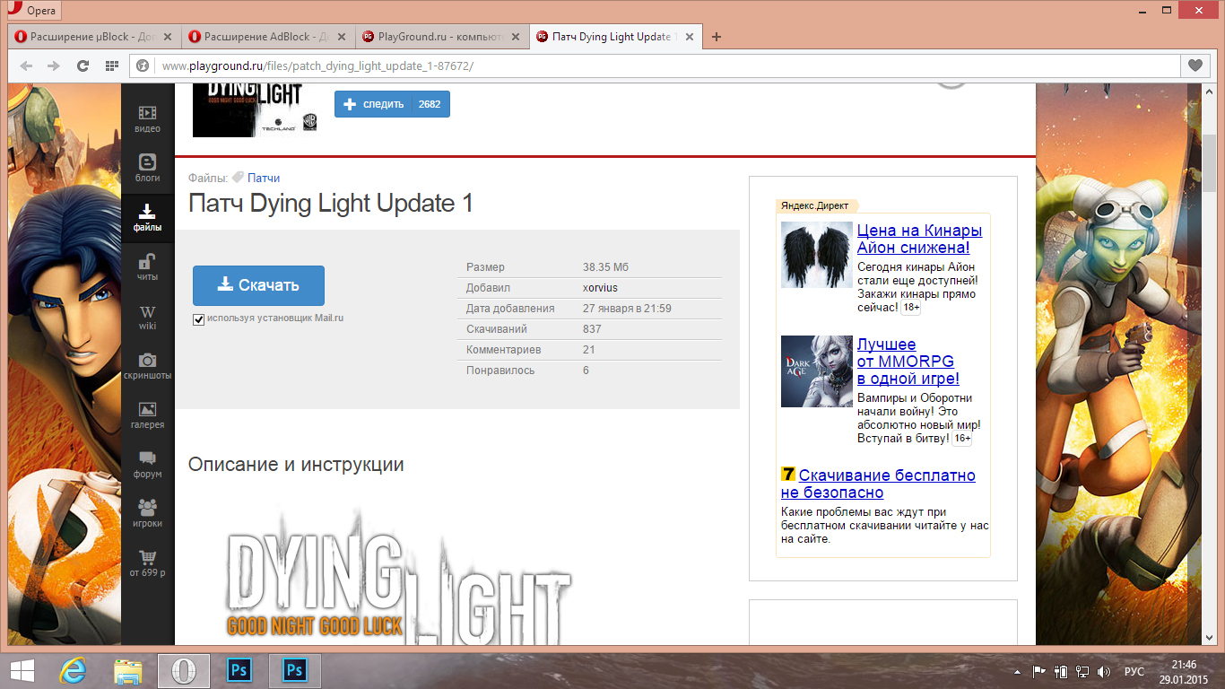Click the black wings ad thumbnail
The height and width of the screenshot is (689, 1225).
coord(817,255)
